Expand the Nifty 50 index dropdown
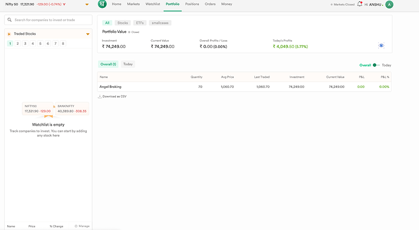419x230 pixels. coord(87,4)
